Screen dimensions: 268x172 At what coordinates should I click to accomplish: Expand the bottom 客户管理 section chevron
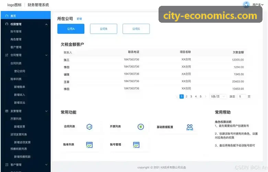click(x=46, y=165)
